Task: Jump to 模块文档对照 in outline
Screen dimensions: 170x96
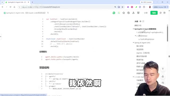Action: (x=142, y=56)
